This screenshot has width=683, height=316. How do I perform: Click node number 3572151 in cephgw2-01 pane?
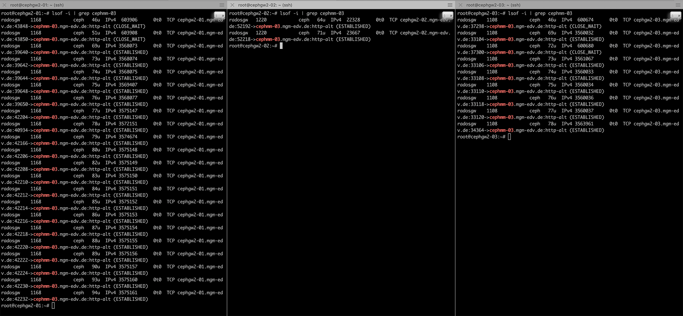pos(128,124)
